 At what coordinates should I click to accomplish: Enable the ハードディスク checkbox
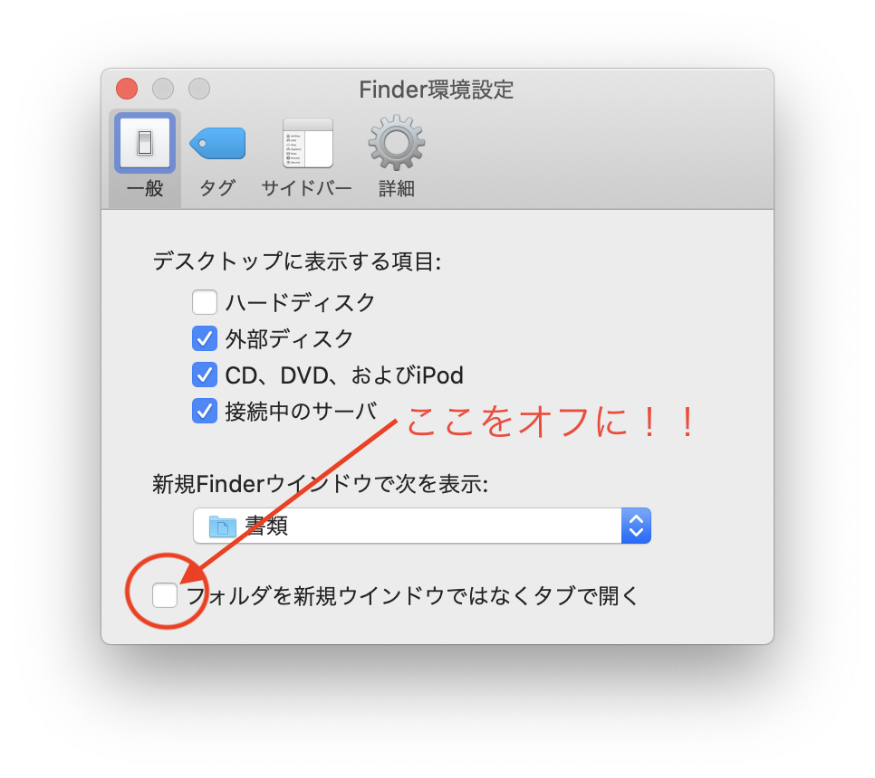point(204,302)
